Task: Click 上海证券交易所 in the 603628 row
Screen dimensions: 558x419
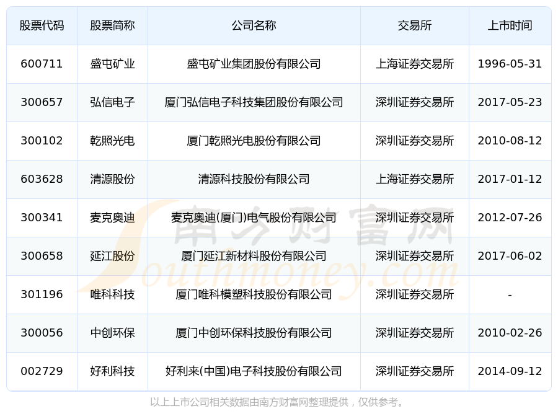Action: tap(415, 179)
